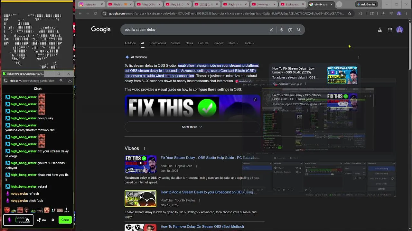Bookmark this page with the star icon

[350, 13]
